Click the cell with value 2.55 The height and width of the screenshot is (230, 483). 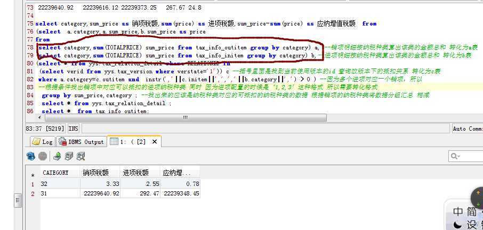click(x=140, y=184)
